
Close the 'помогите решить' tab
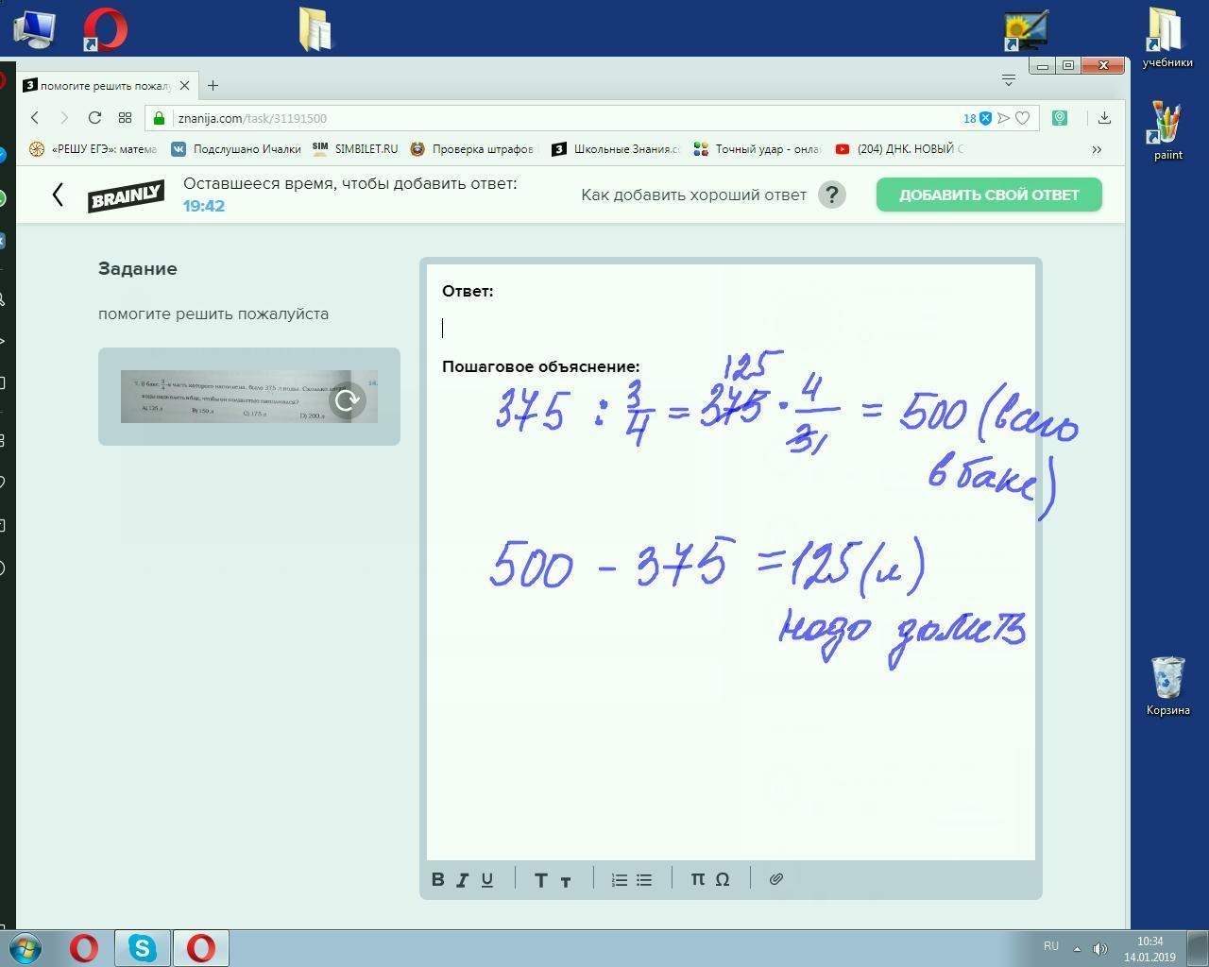tap(184, 85)
